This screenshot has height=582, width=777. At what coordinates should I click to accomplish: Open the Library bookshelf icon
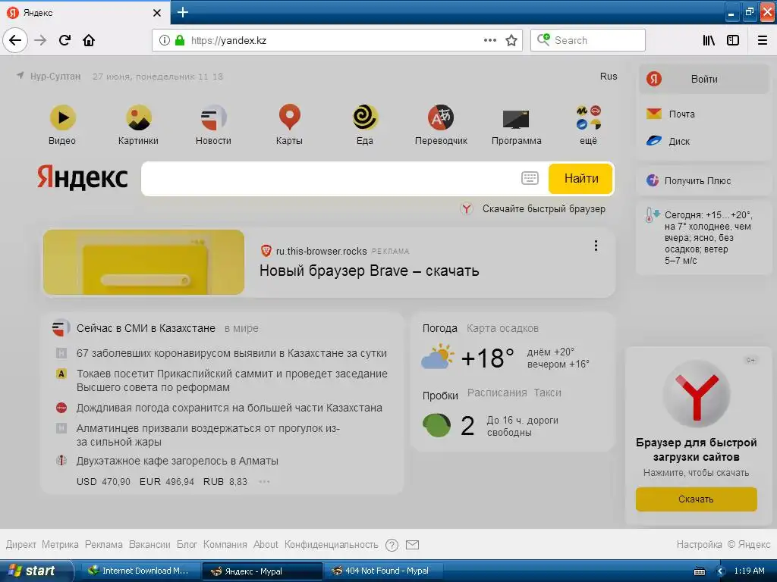tap(709, 40)
